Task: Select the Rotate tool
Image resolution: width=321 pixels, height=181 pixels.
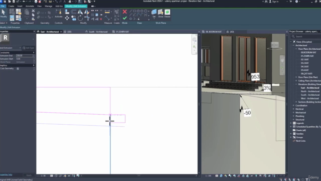Action: [x=80, y=19]
